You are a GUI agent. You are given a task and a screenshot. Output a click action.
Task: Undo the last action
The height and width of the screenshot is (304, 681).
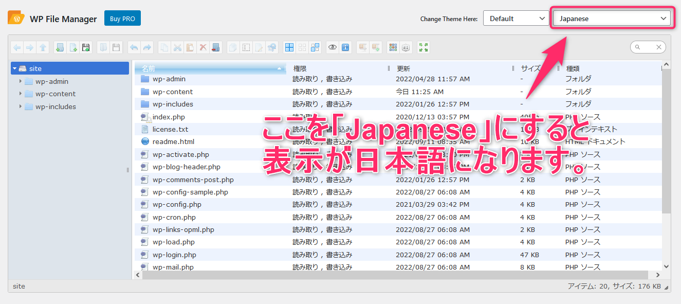coord(134,47)
